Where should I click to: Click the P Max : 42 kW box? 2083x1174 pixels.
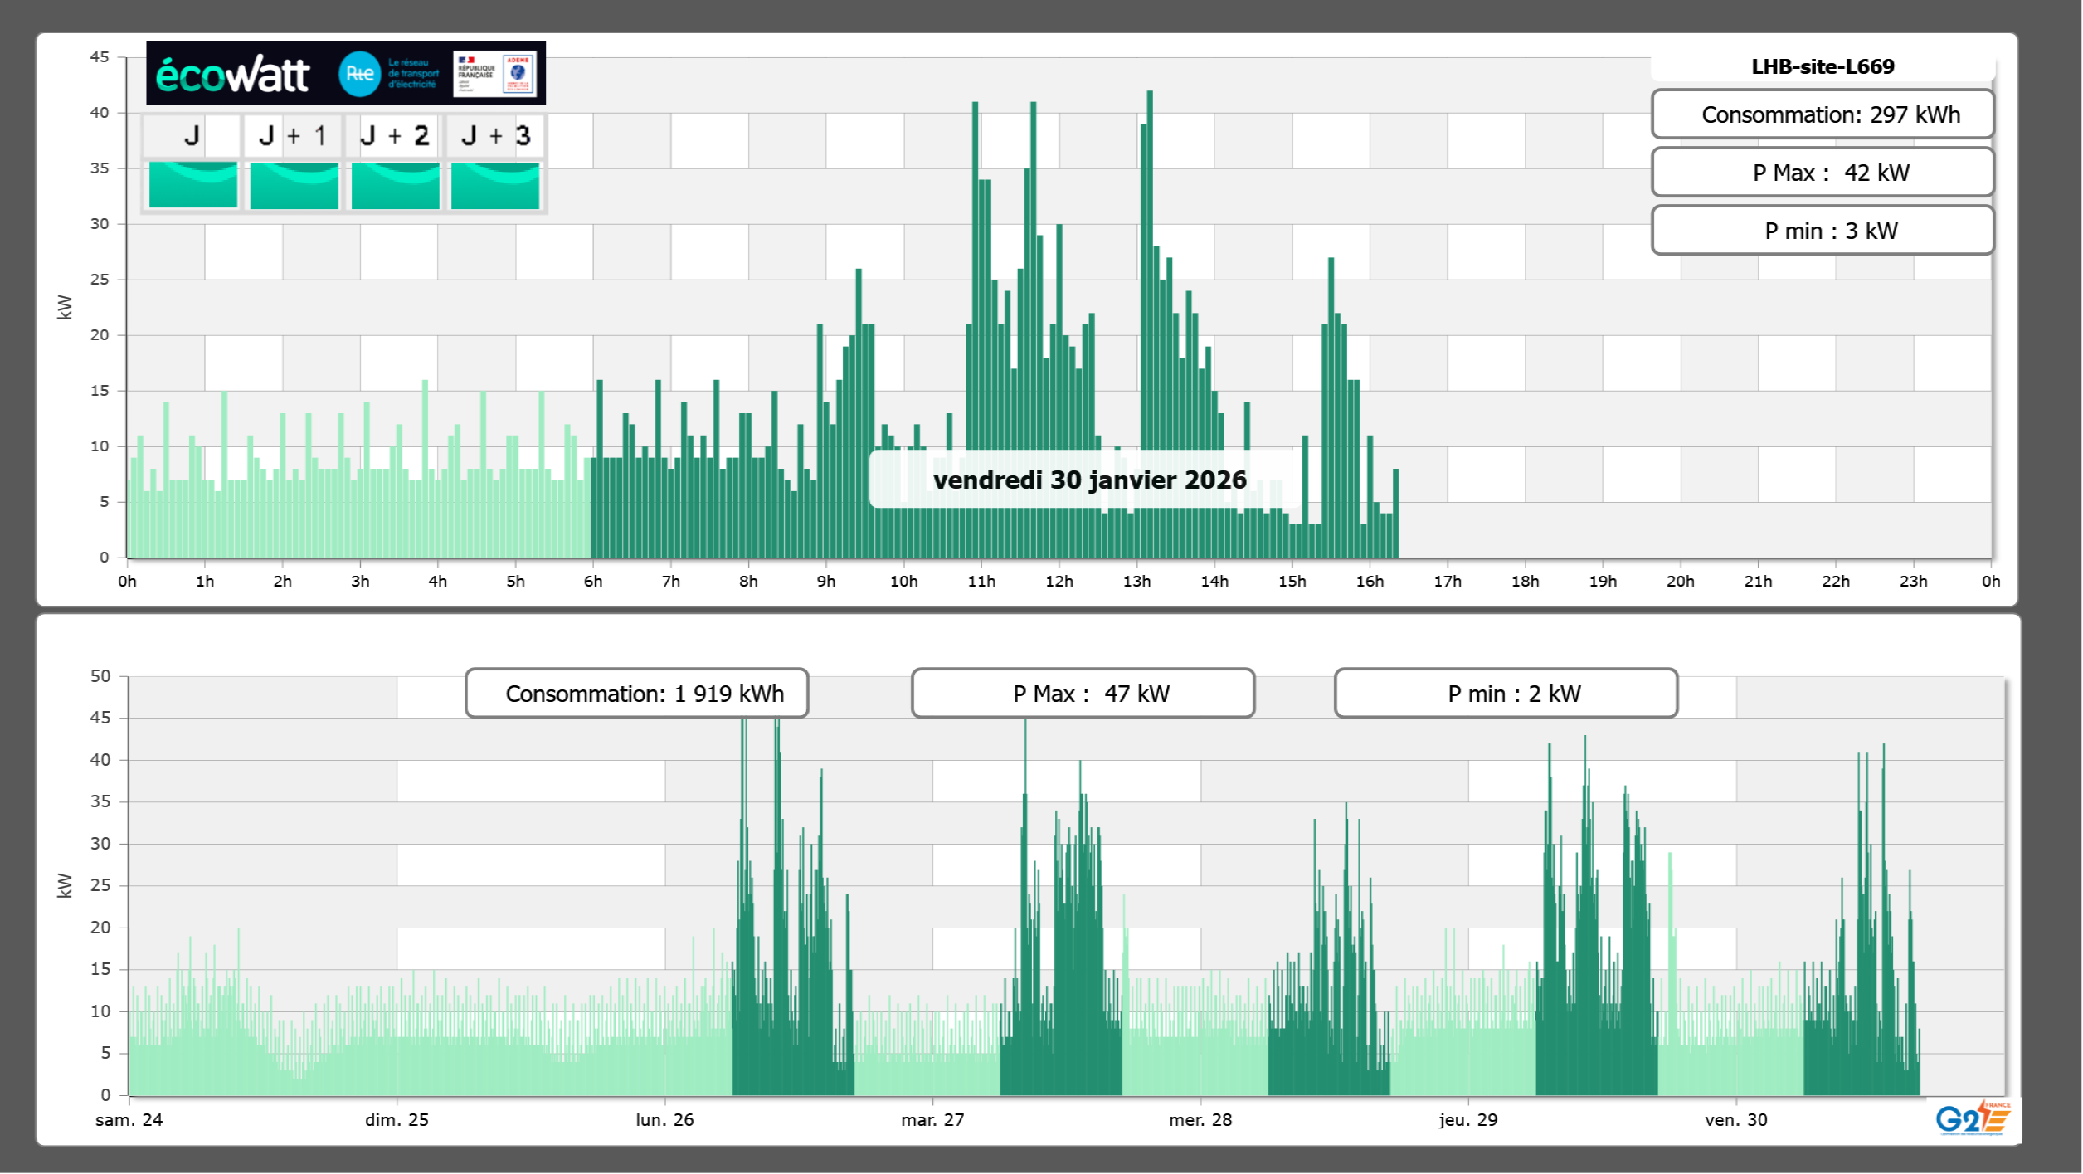pos(1822,173)
